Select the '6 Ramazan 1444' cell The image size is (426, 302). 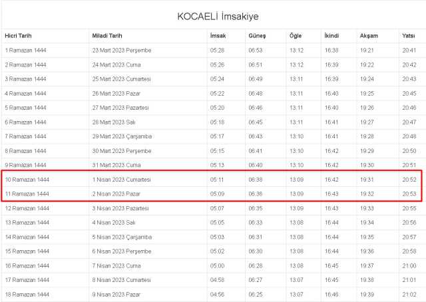[x=25, y=122]
